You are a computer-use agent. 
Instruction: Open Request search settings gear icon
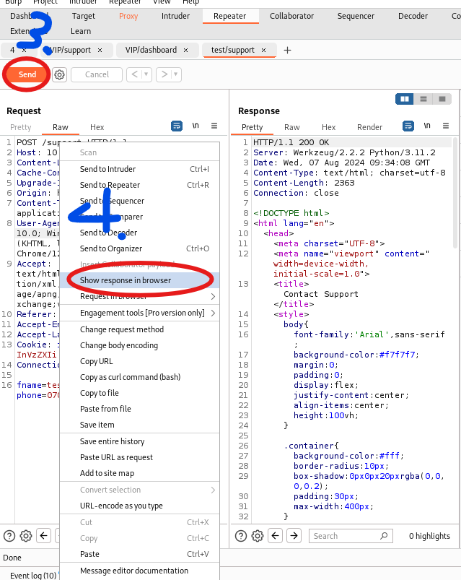[x=26, y=536]
